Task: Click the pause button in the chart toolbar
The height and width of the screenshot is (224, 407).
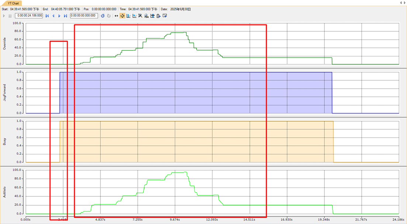Action: (x=10, y=16)
